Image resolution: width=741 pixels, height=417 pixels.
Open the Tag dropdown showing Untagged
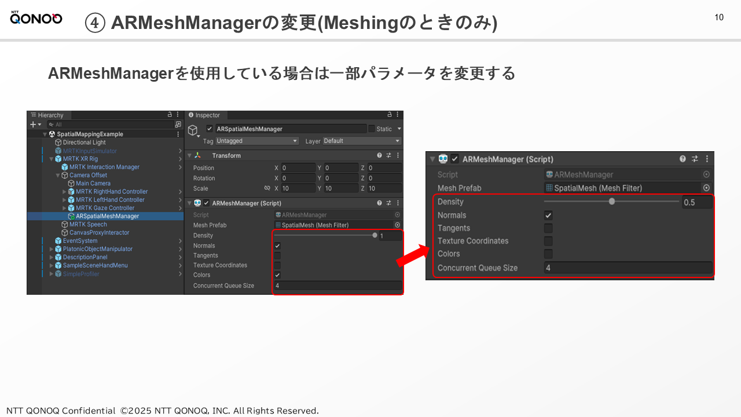click(257, 141)
